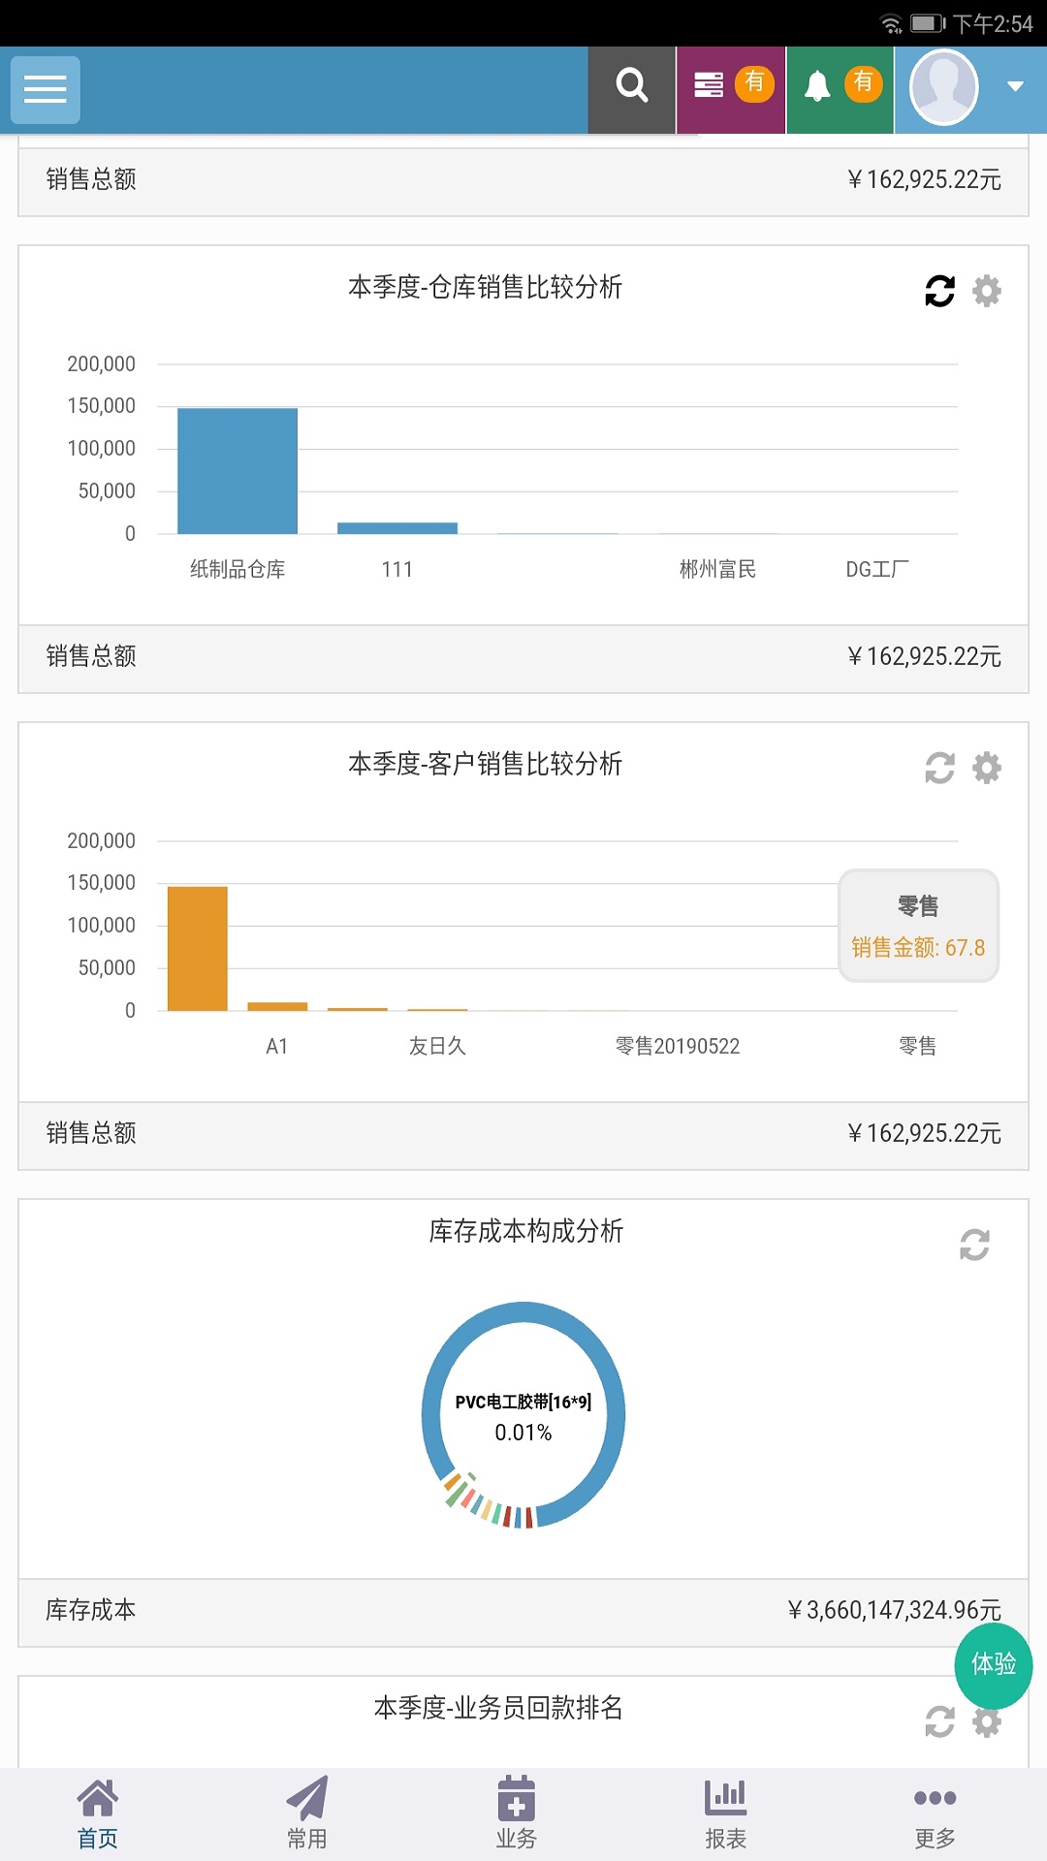The height and width of the screenshot is (1861, 1047).
Task: Tap the 0.01% value in the donut
Action: click(523, 1433)
